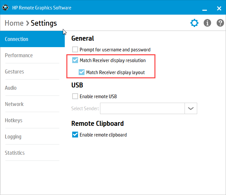Image resolution: width=226 pixels, height=195 pixels.
Task: Toggle Match Receiver display resolution checkbox
Action: [x=75, y=60]
